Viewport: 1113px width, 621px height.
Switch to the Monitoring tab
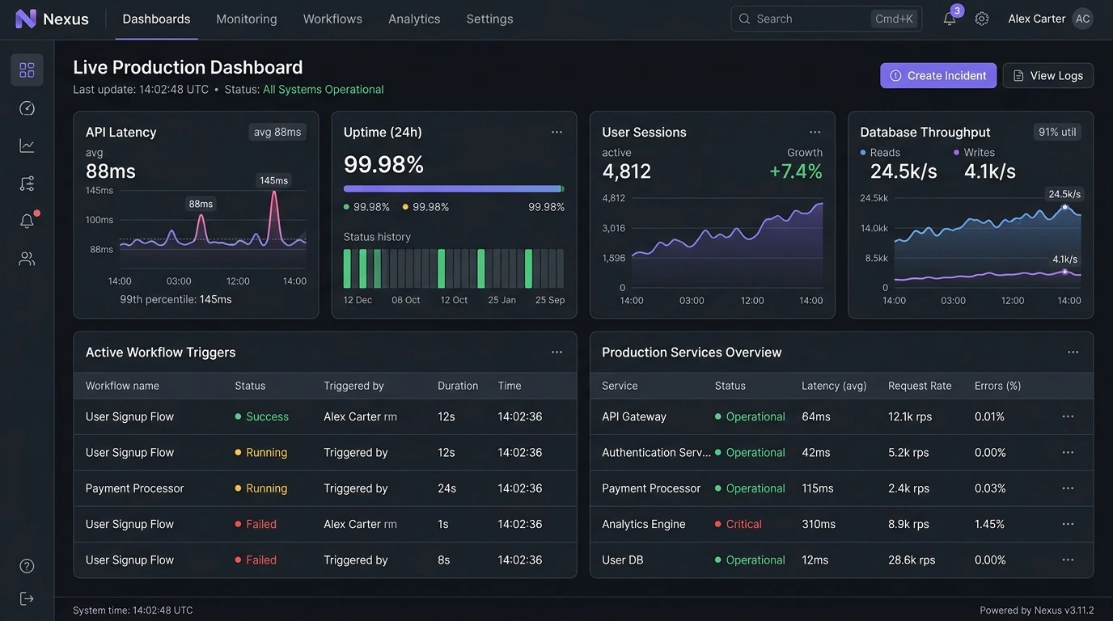click(247, 19)
